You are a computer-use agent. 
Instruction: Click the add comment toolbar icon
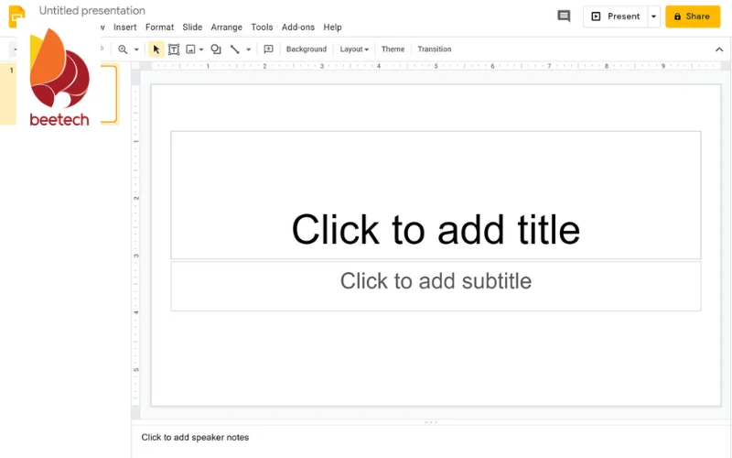268,49
